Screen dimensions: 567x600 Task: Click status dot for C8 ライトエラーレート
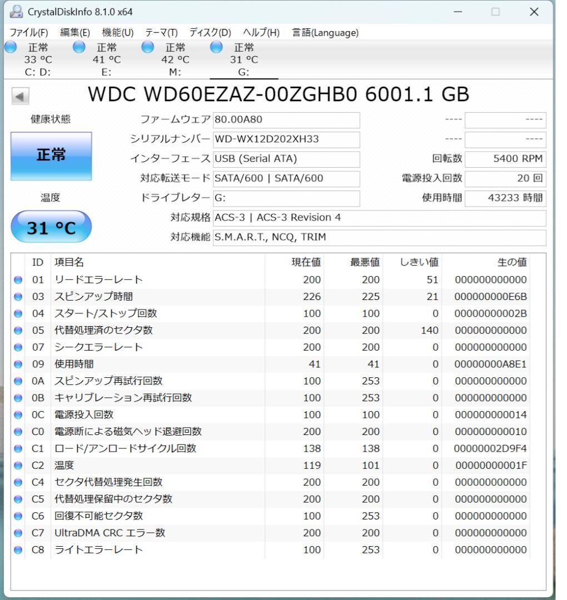tap(18, 550)
